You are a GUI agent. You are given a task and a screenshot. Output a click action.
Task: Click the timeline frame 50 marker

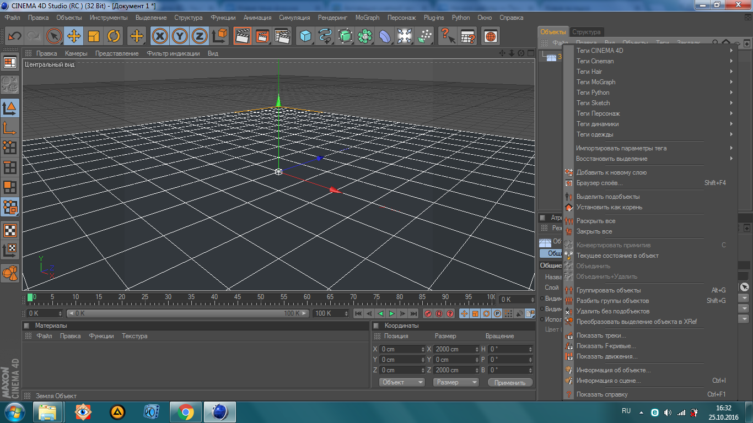[260, 297]
